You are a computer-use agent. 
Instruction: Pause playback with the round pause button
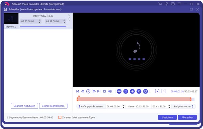pyautogui.click(x=88, y=92)
